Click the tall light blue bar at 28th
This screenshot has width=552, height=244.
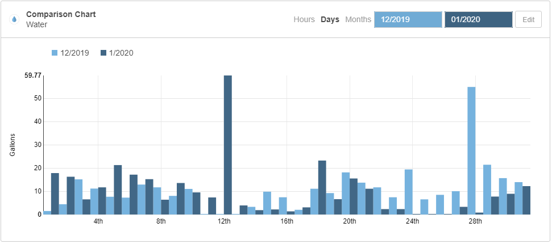pos(471,150)
